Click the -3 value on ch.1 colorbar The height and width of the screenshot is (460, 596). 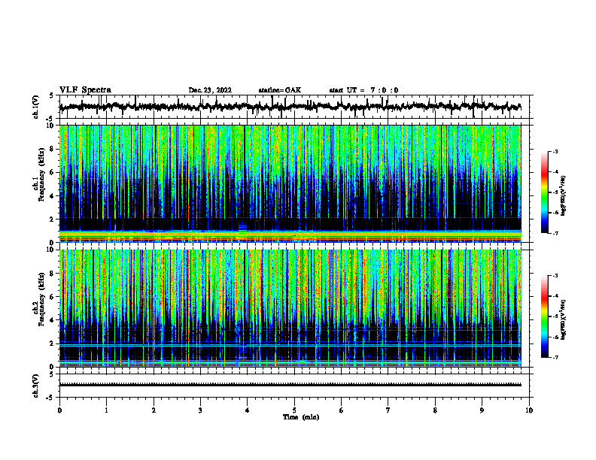[x=555, y=152]
